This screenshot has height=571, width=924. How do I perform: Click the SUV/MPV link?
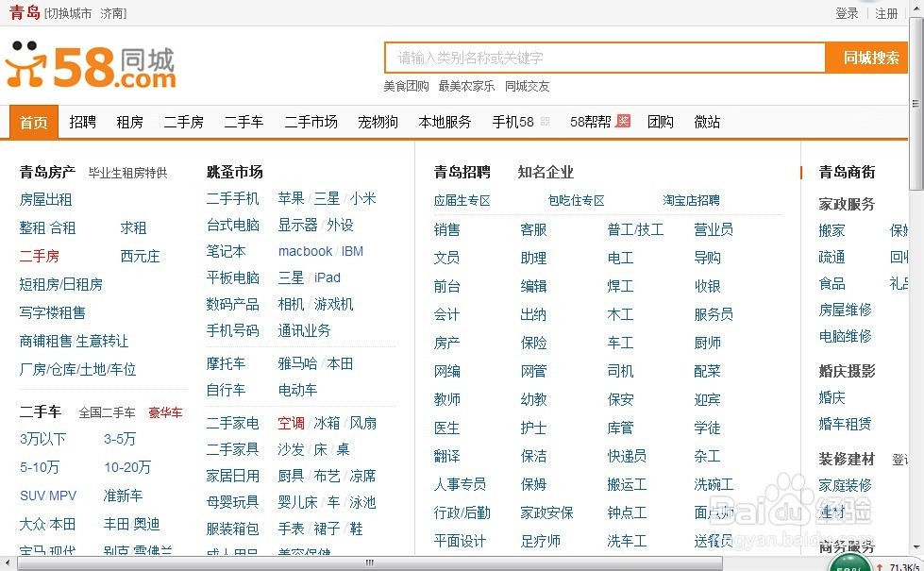48,495
